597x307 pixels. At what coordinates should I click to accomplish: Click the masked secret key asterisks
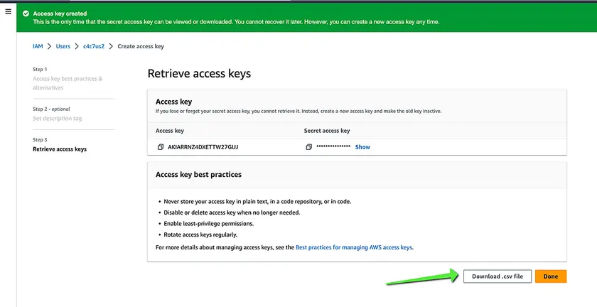click(x=333, y=146)
